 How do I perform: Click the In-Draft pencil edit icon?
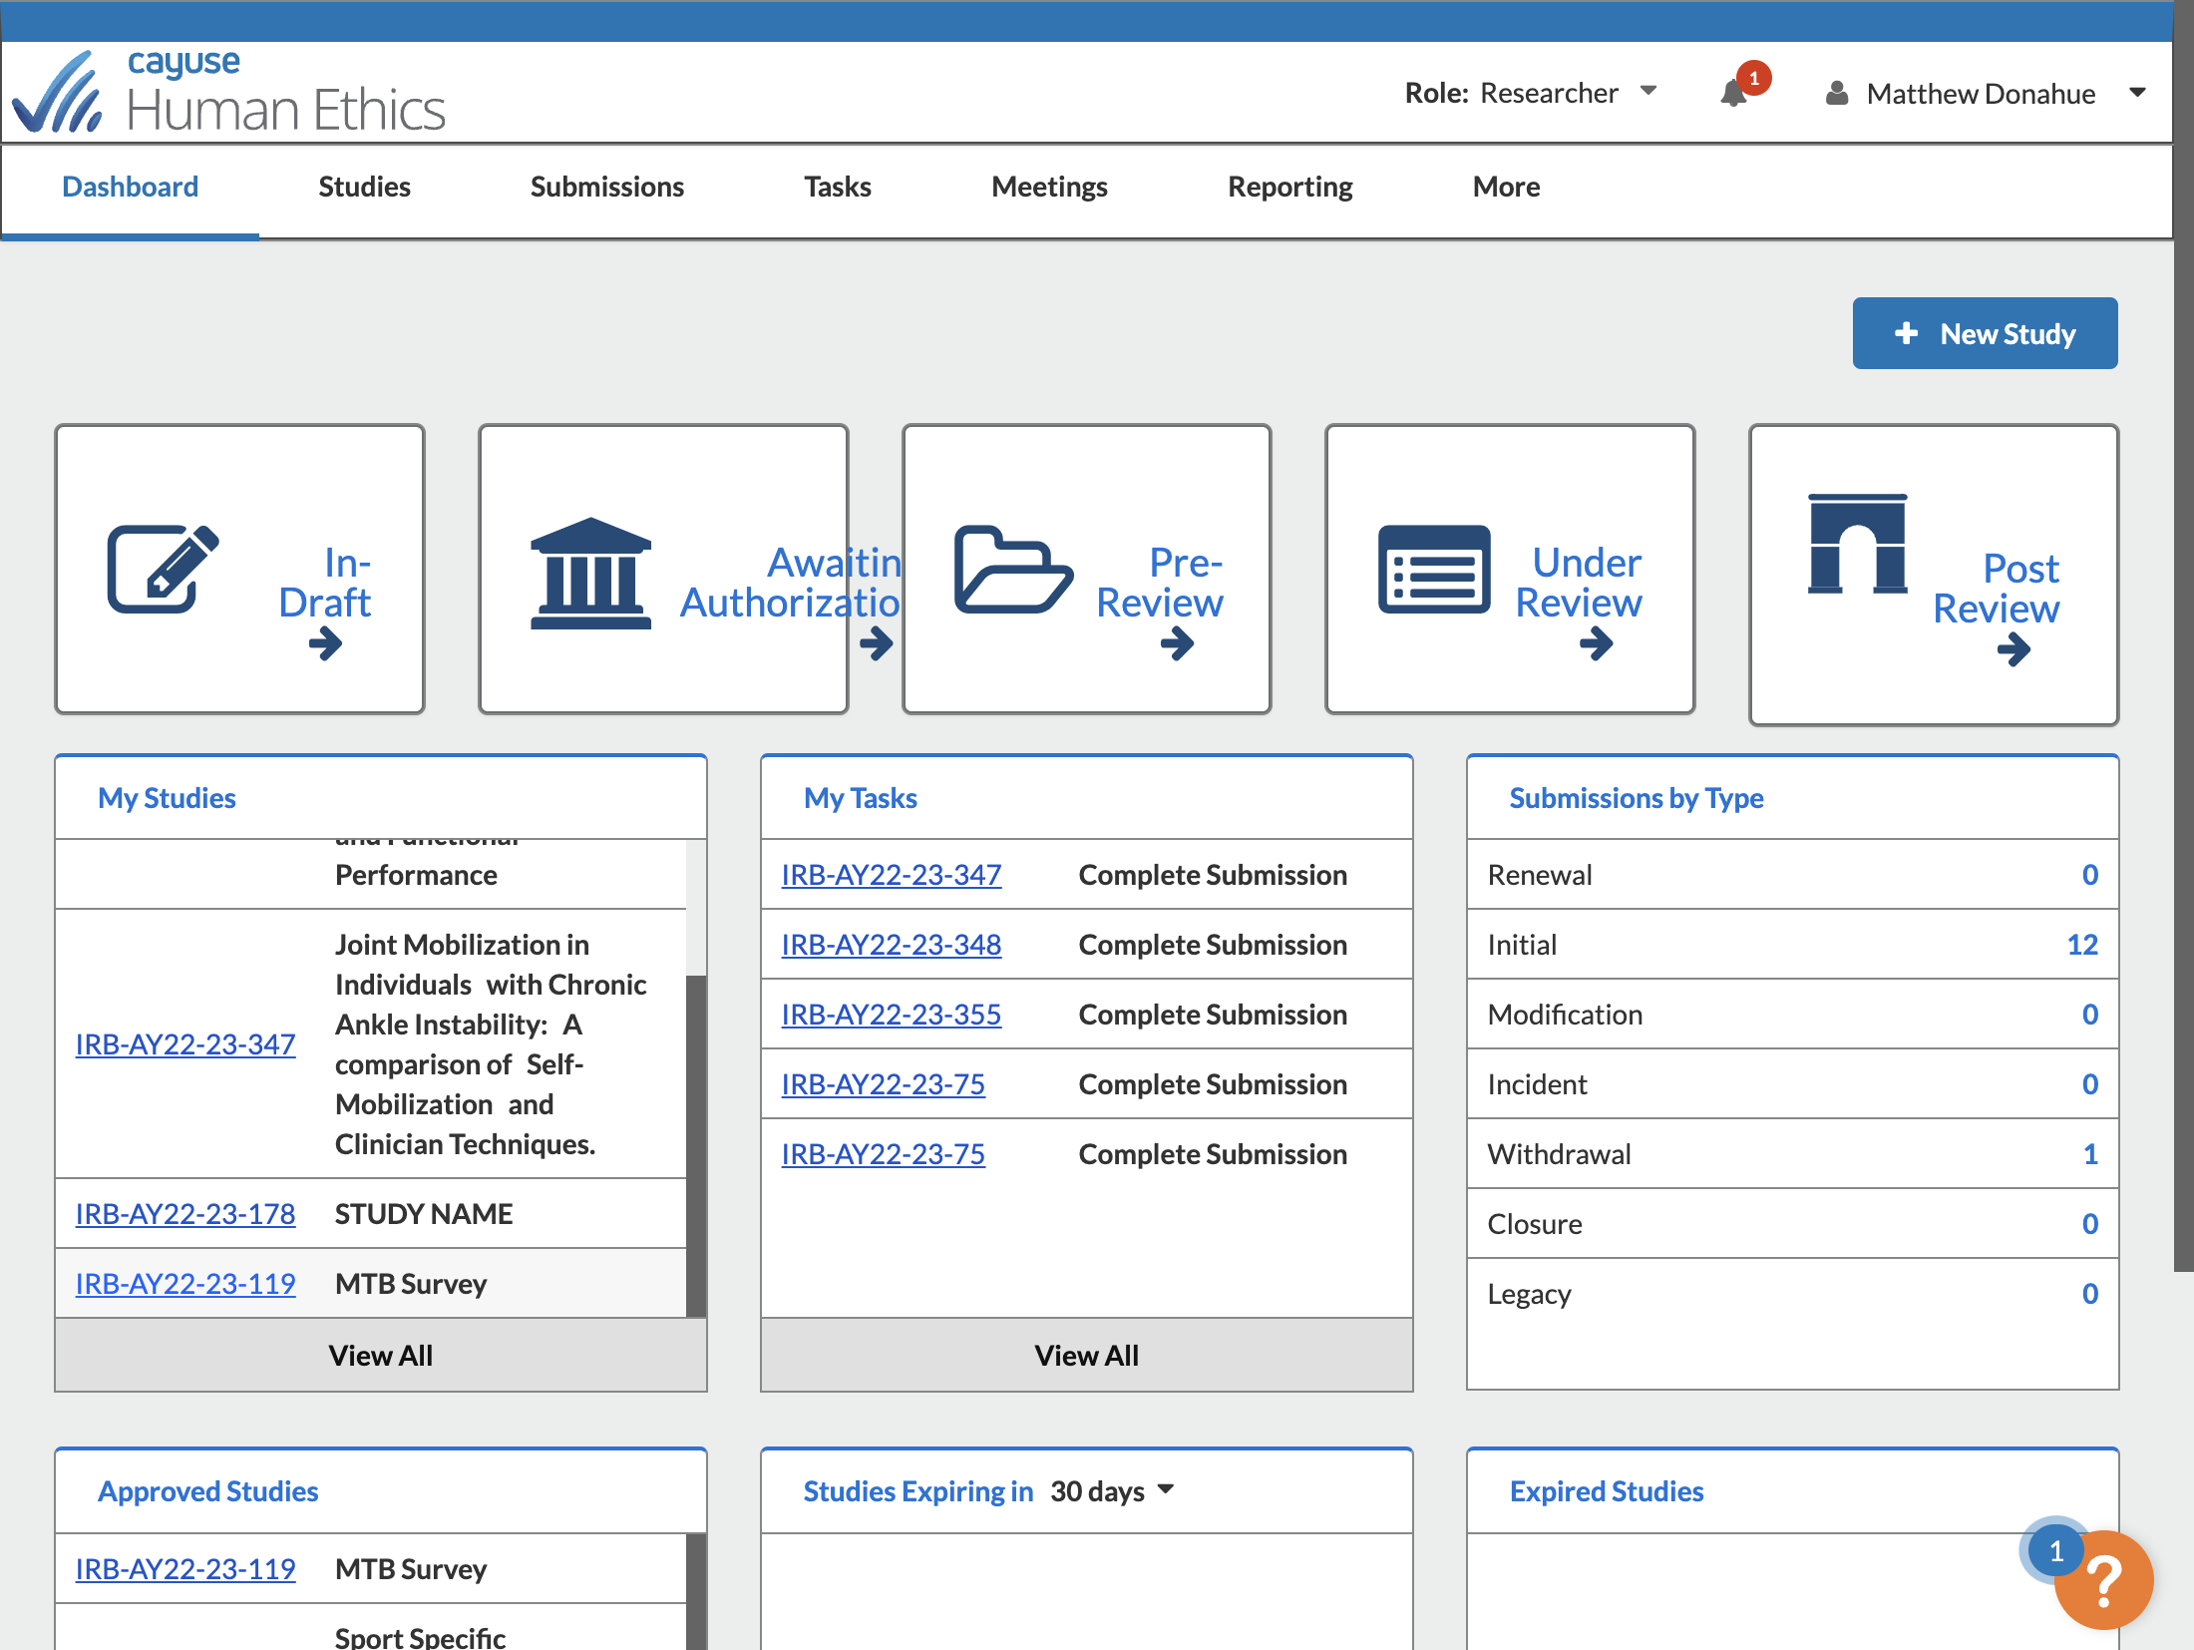[163, 568]
